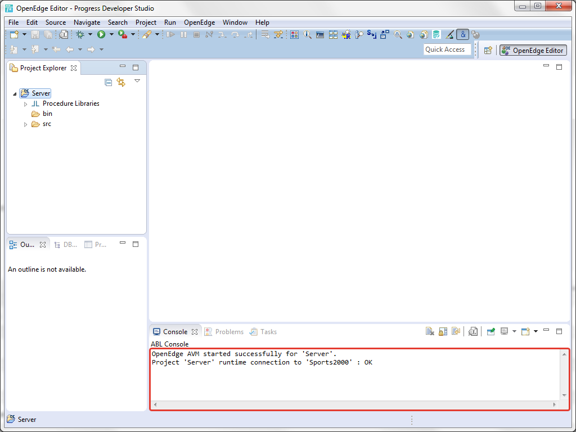This screenshot has height=432, width=576.
Task: Click the Console scroll down arrow
Action: 564,395
